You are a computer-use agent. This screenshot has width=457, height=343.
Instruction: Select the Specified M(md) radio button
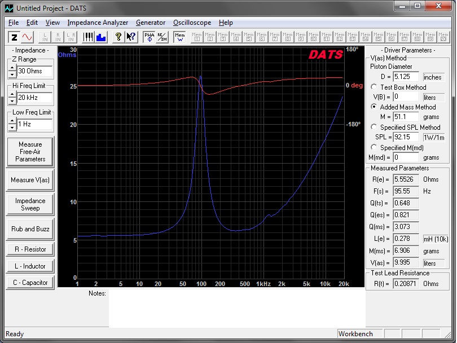pos(373,147)
